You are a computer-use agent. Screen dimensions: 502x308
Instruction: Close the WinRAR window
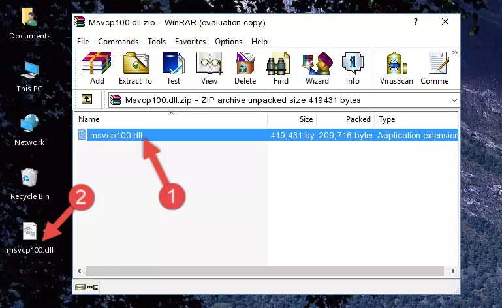(x=445, y=22)
